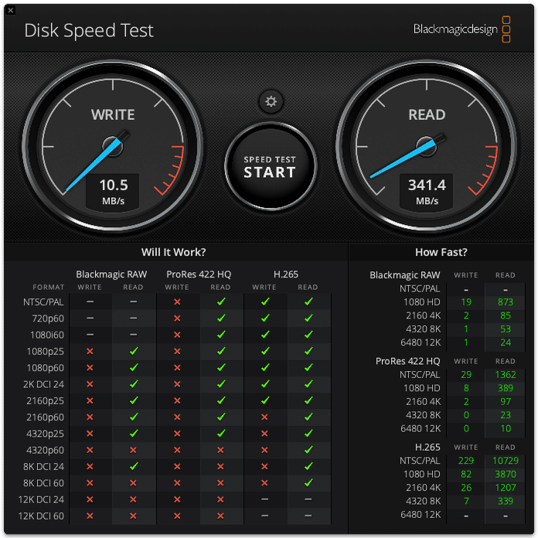Click ProRes 422 HQ header in Will It Work
The image size is (538, 538).
(x=199, y=274)
